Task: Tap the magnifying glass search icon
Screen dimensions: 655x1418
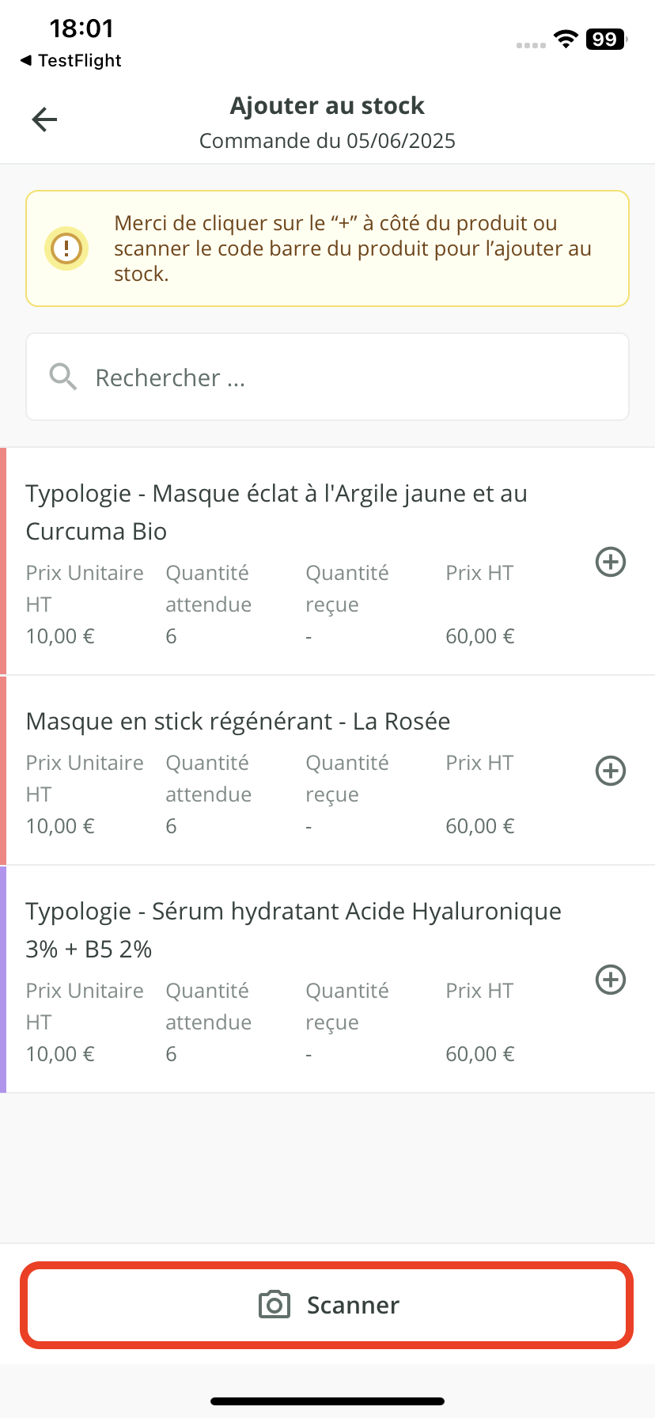Action: click(63, 377)
